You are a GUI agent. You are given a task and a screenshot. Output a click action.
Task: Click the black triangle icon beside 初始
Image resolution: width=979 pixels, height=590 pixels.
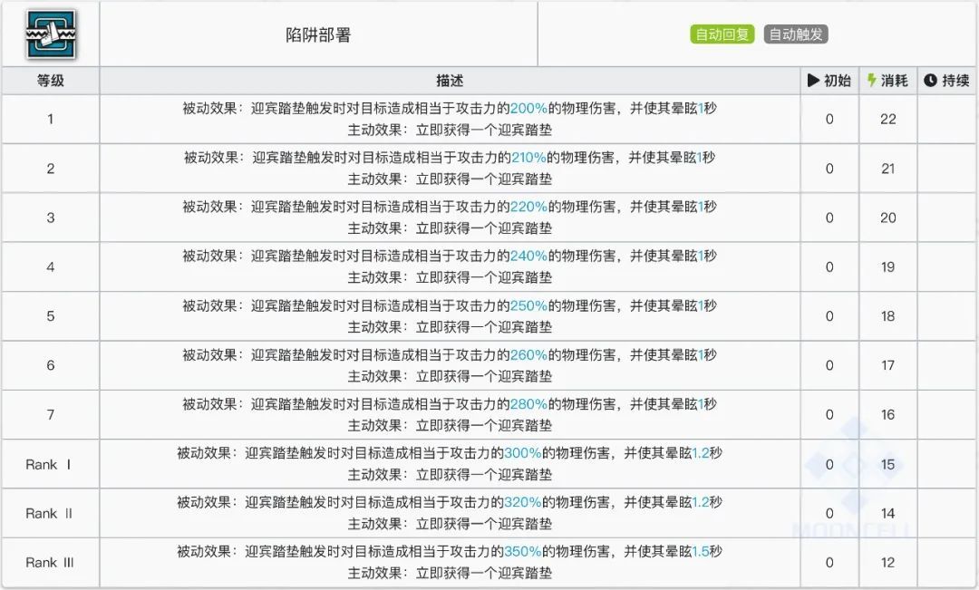point(813,81)
